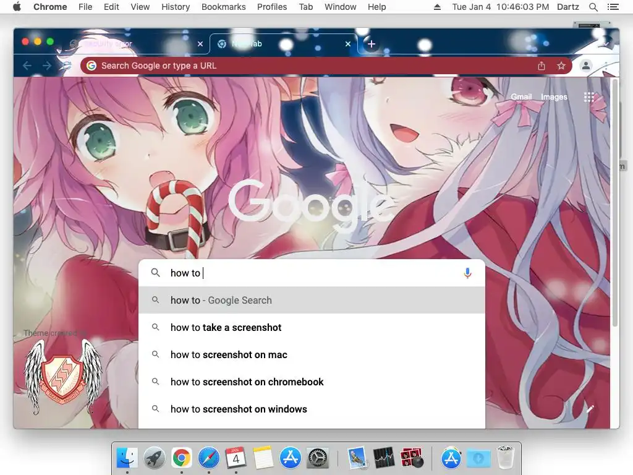Image resolution: width=633 pixels, height=475 pixels.
Task: Open the Chrome application menu
Action: point(50,7)
